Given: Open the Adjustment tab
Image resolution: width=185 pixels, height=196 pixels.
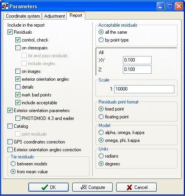Looking at the screenshot, I should [x=54, y=16].
